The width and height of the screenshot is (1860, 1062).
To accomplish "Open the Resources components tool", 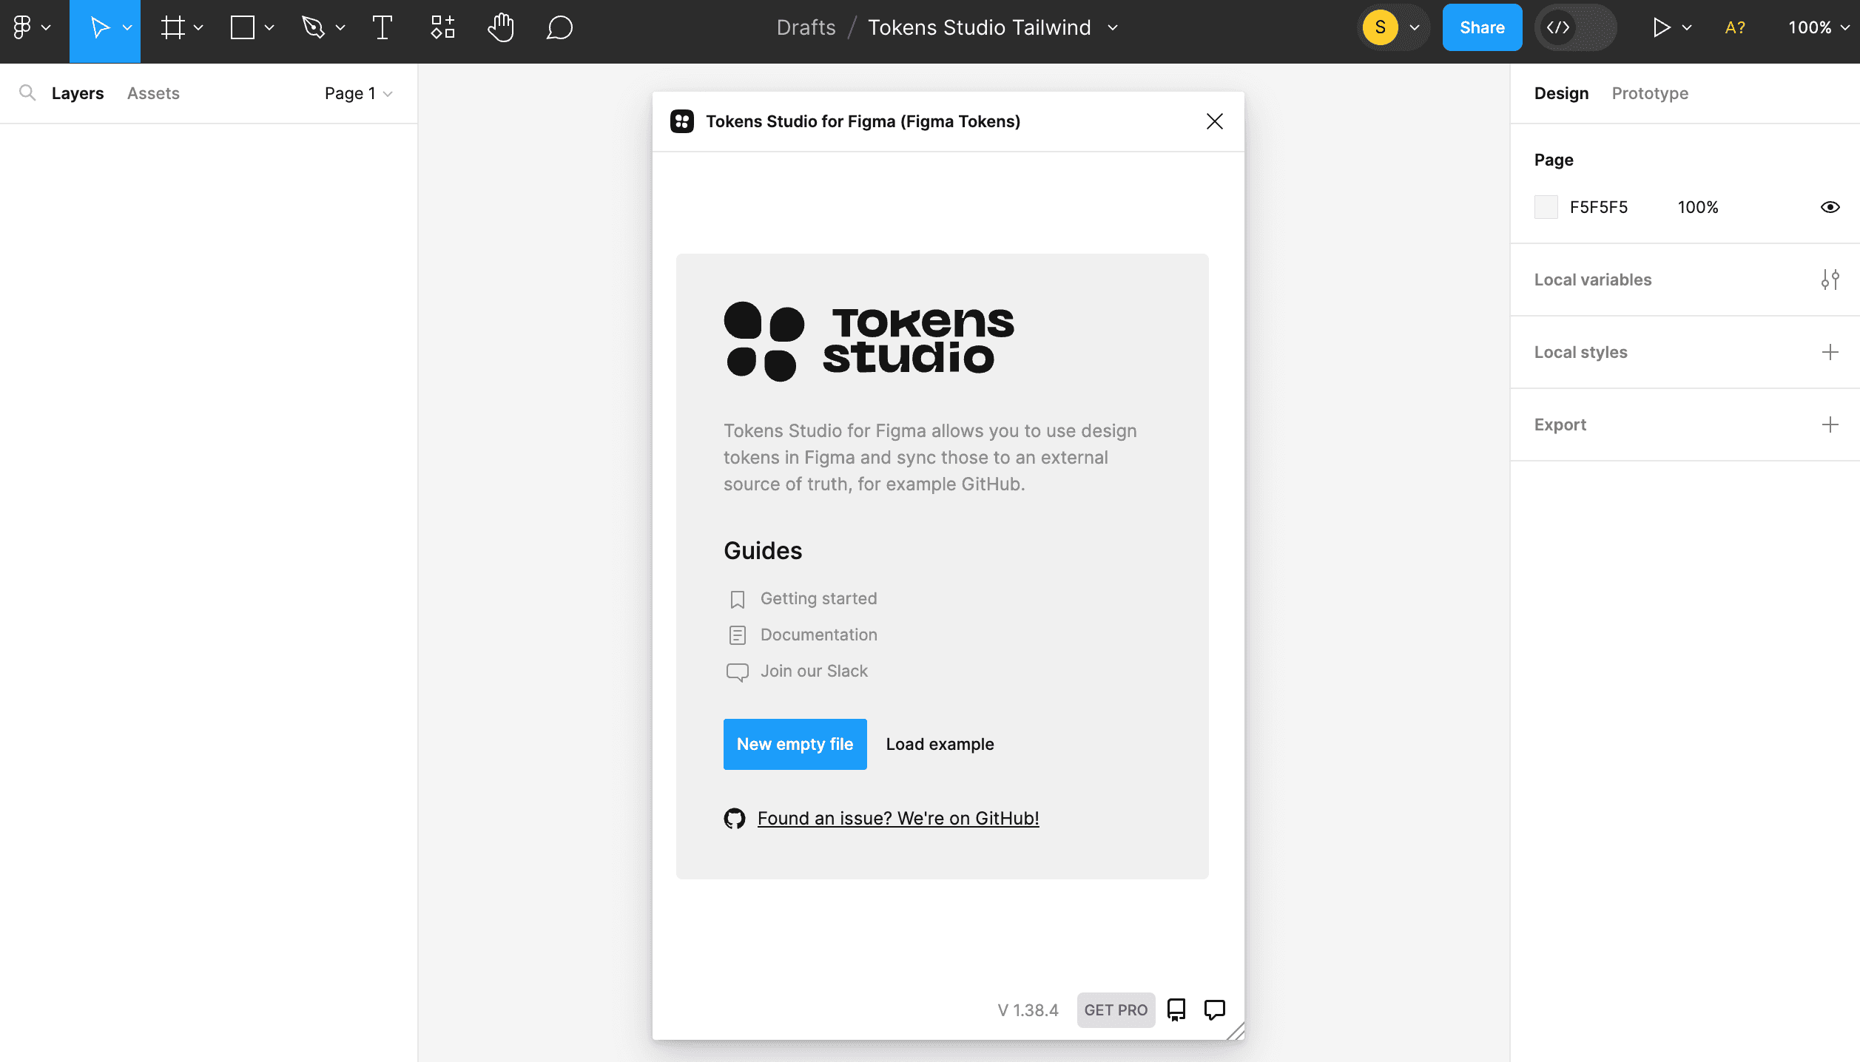I will [x=442, y=28].
